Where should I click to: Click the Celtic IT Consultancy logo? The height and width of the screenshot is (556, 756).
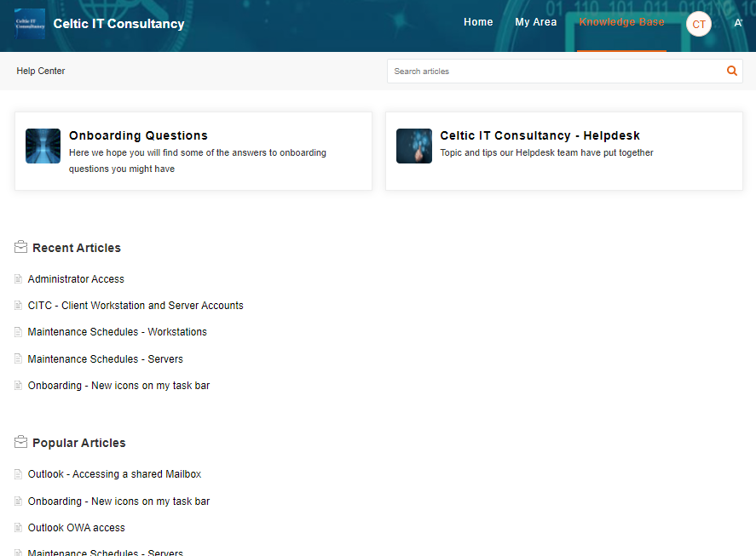tap(30, 24)
